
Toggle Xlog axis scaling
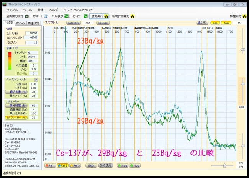[x=123, y=165]
